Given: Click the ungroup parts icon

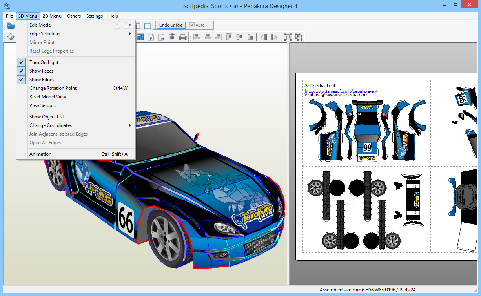Looking at the screenshot, I should pyautogui.click(x=299, y=37).
